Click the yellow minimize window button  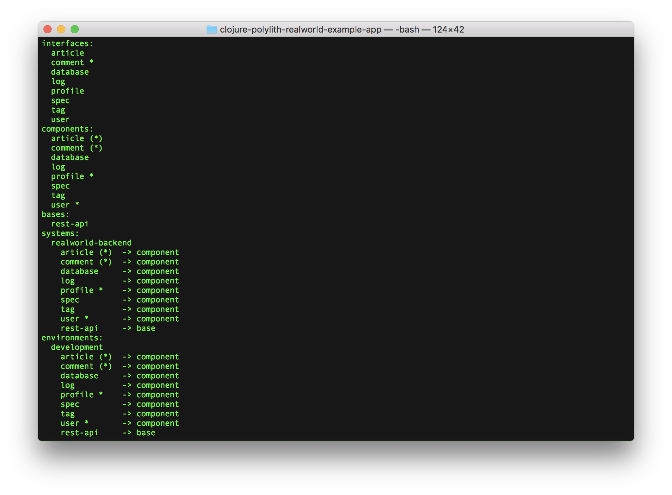[61, 29]
